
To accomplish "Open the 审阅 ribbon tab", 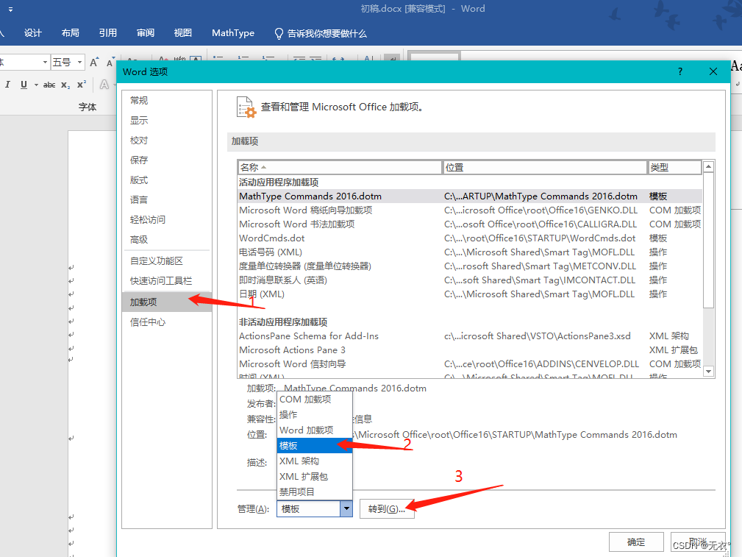I will [146, 33].
